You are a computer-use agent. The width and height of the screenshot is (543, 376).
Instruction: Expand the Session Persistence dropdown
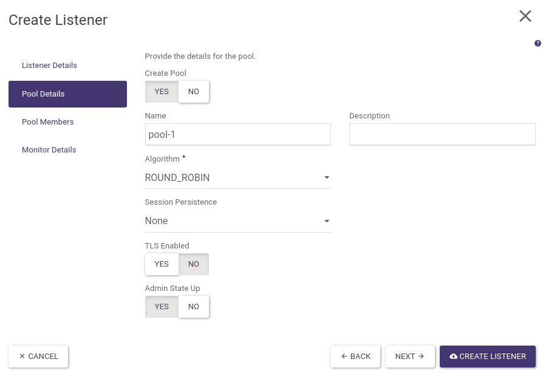tap(237, 221)
